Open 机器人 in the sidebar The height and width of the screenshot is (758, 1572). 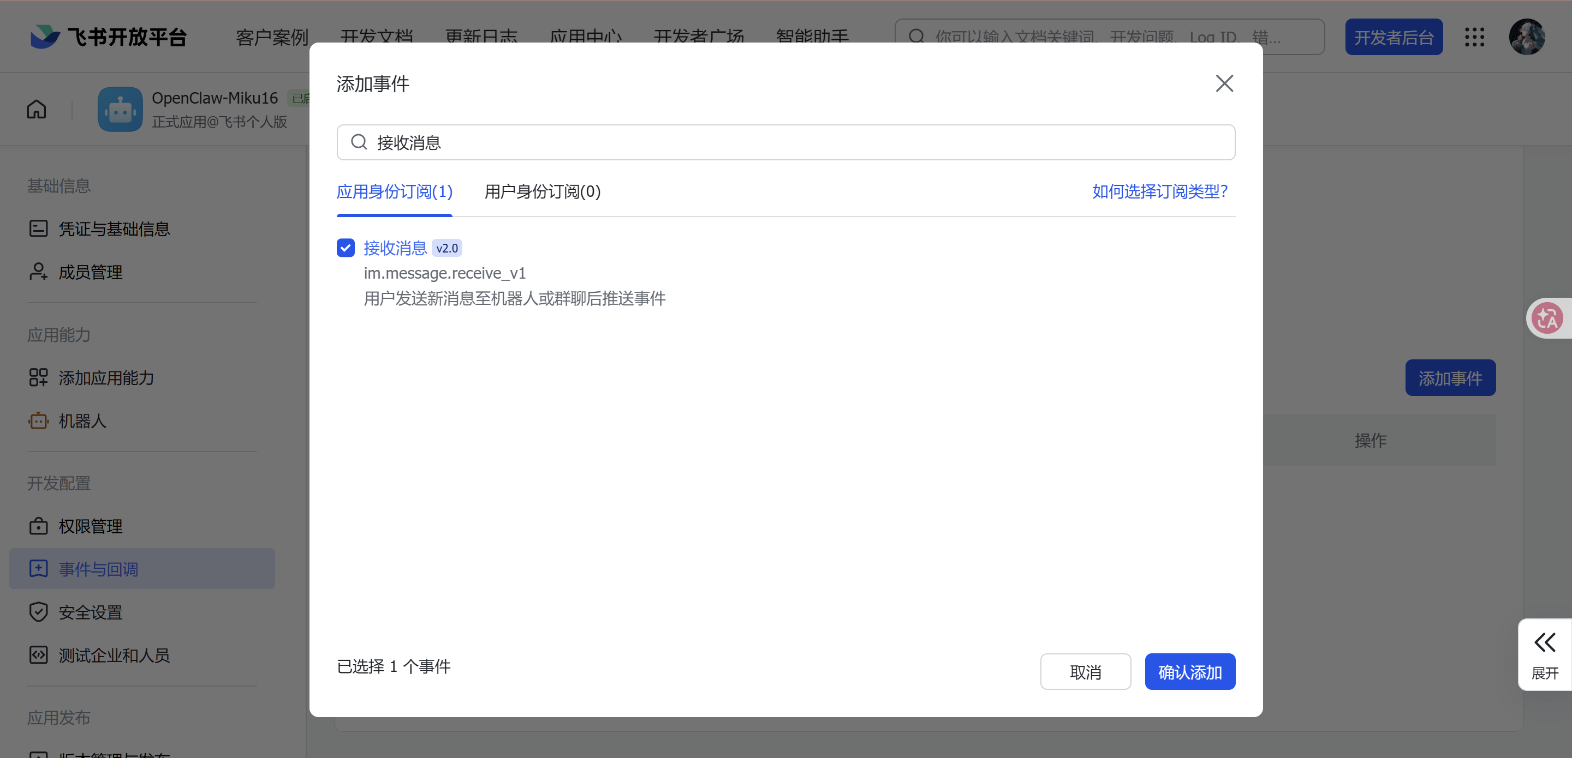(x=82, y=421)
